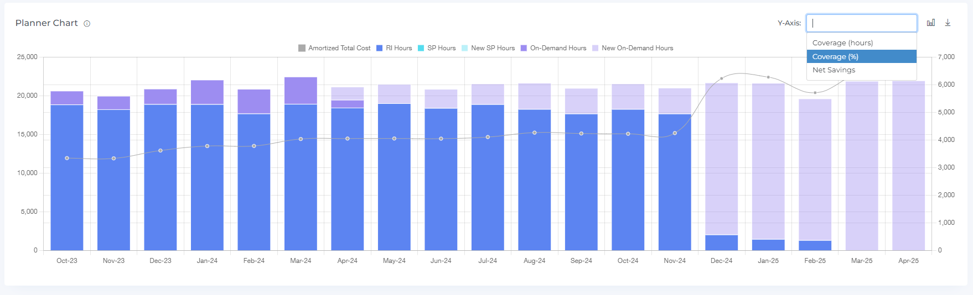Click the Planner Chart title
This screenshot has width=973, height=295.
point(46,23)
